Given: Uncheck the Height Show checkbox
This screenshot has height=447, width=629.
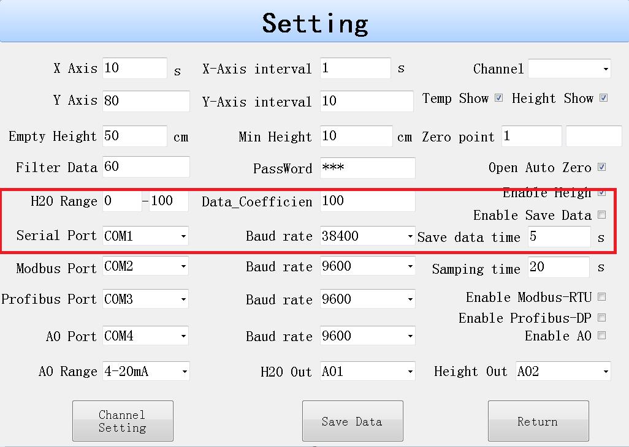Looking at the screenshot, I should tap(603, 98).
